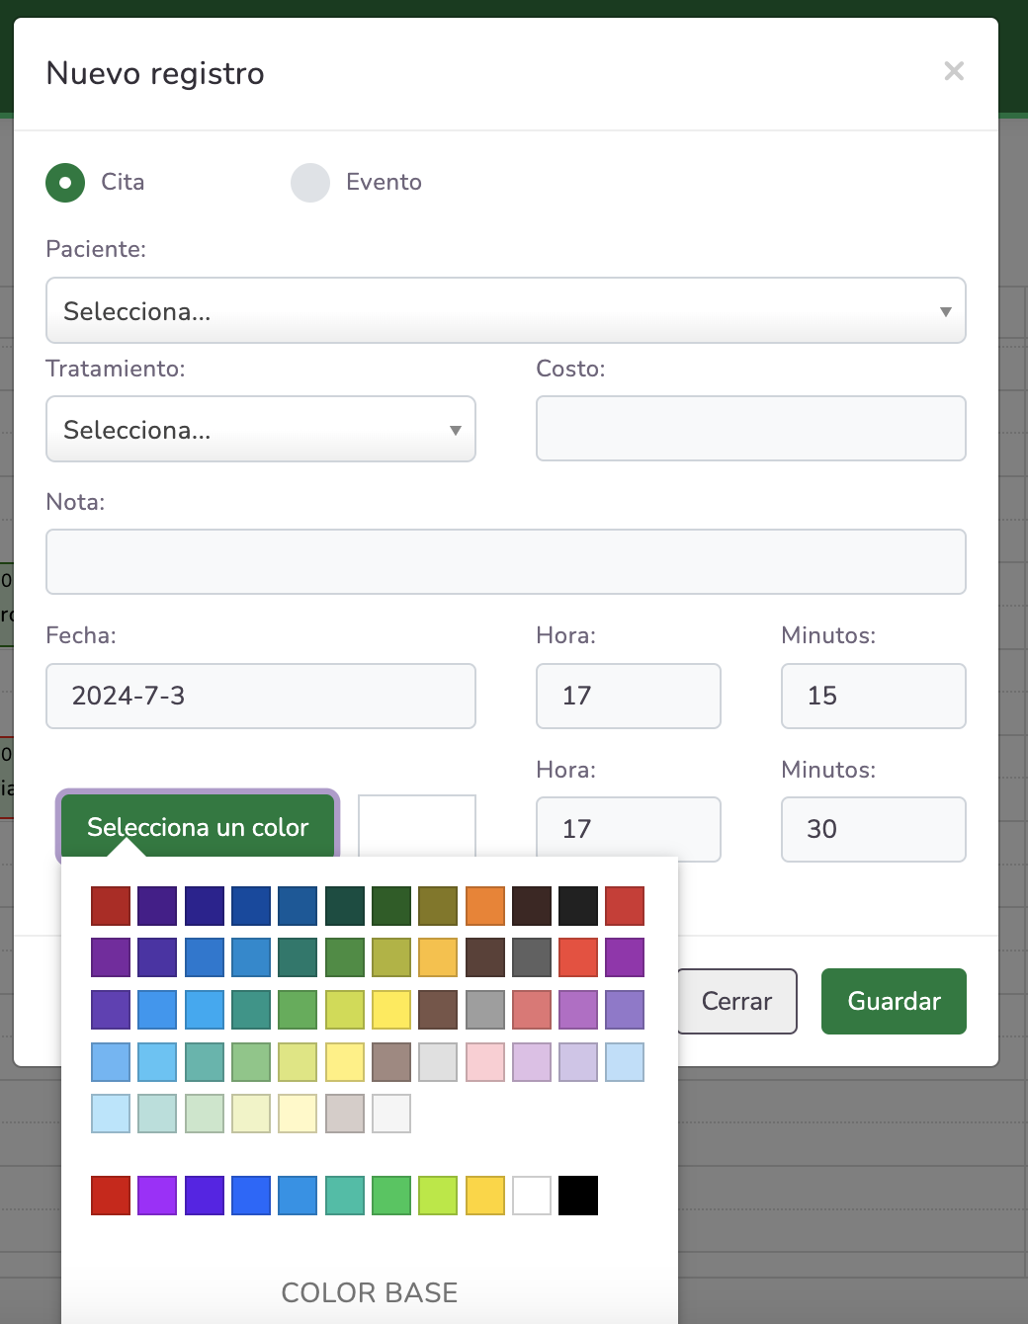Focus the Costo input field
The height and width of the screenshot is (1324, 1028).
coord(750,429)
